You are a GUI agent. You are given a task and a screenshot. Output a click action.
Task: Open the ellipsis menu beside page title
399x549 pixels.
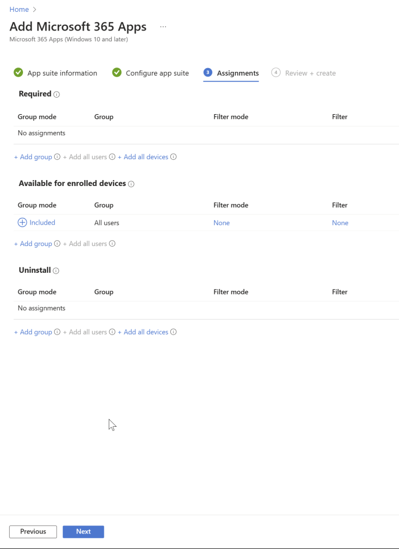pos(163,26)
